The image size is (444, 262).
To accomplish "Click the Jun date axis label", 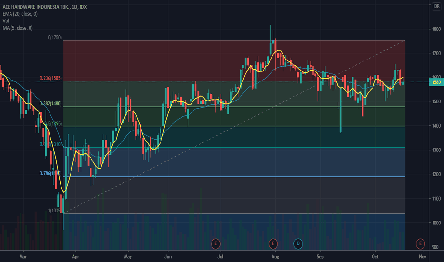I will point(168,257).
